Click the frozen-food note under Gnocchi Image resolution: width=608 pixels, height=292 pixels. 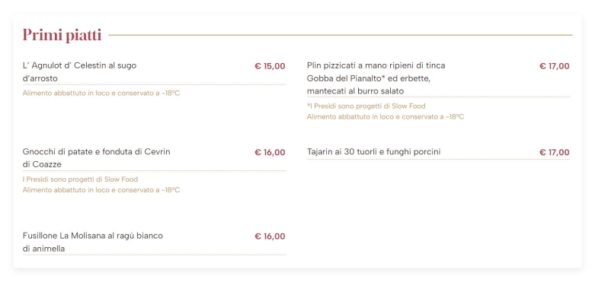point(101,190)
